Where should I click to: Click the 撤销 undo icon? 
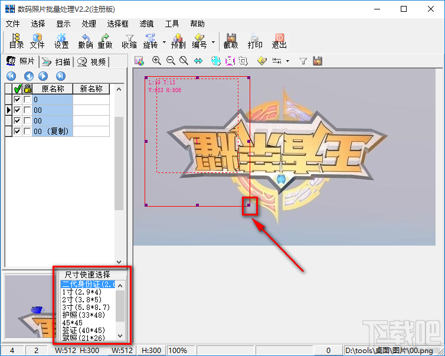coord(86,41)
